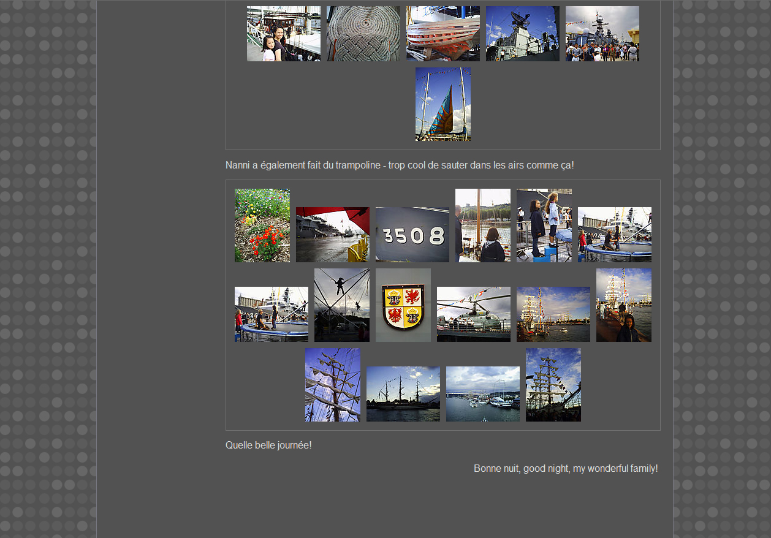The image size is (771, 538).
Task: Click the crowd in front of warship photo
Action: click(602, 34)
